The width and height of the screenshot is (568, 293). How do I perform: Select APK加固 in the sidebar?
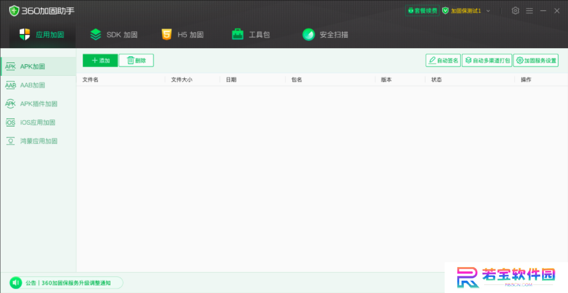tap(38, 66)
